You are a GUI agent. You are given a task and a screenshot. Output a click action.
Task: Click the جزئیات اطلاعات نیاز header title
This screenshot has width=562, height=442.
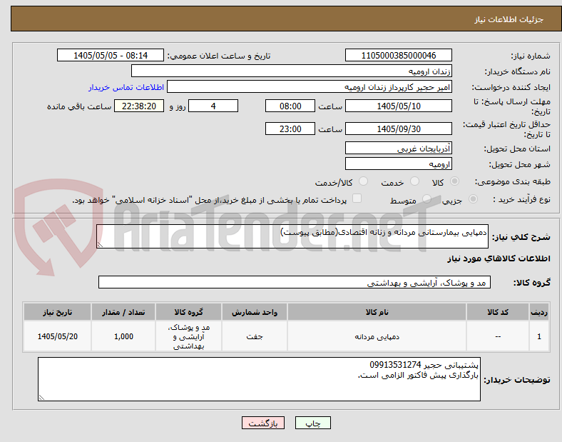(x=509, y=19)
